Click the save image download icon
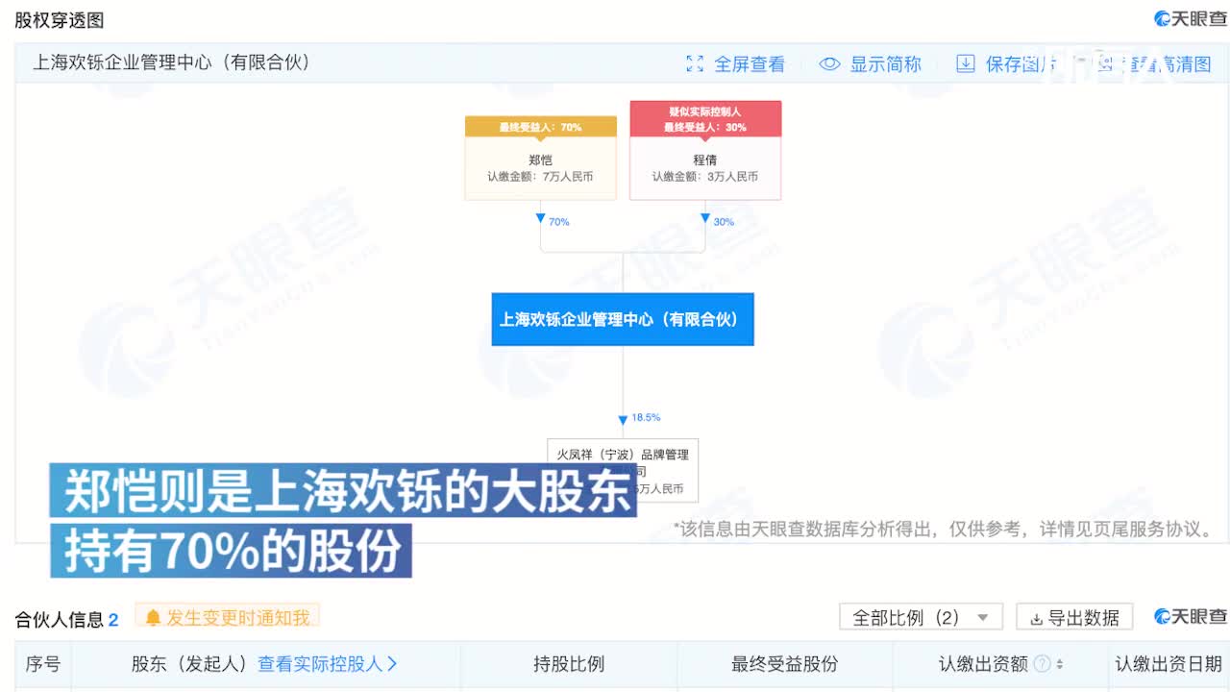The width and height of the screenshot is (1230, 692). click(966, 64)
